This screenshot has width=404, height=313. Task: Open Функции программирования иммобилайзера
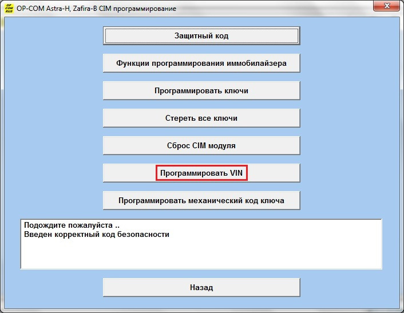(x=201, y=63)
